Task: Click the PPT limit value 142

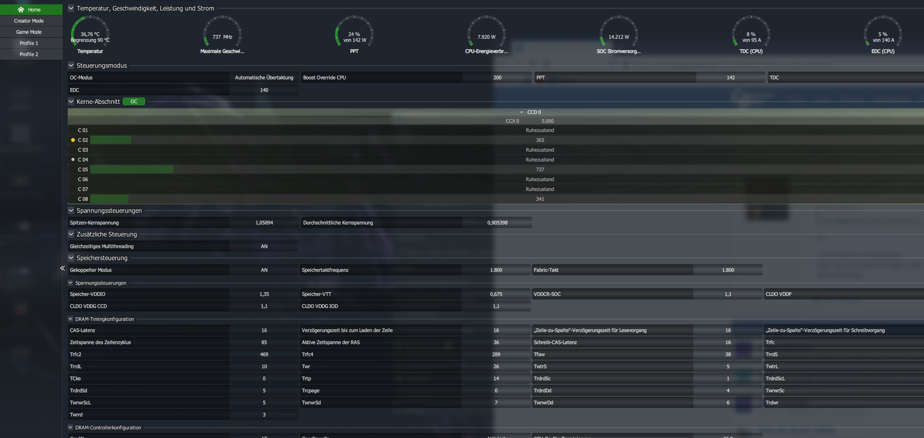Action: 731,78
